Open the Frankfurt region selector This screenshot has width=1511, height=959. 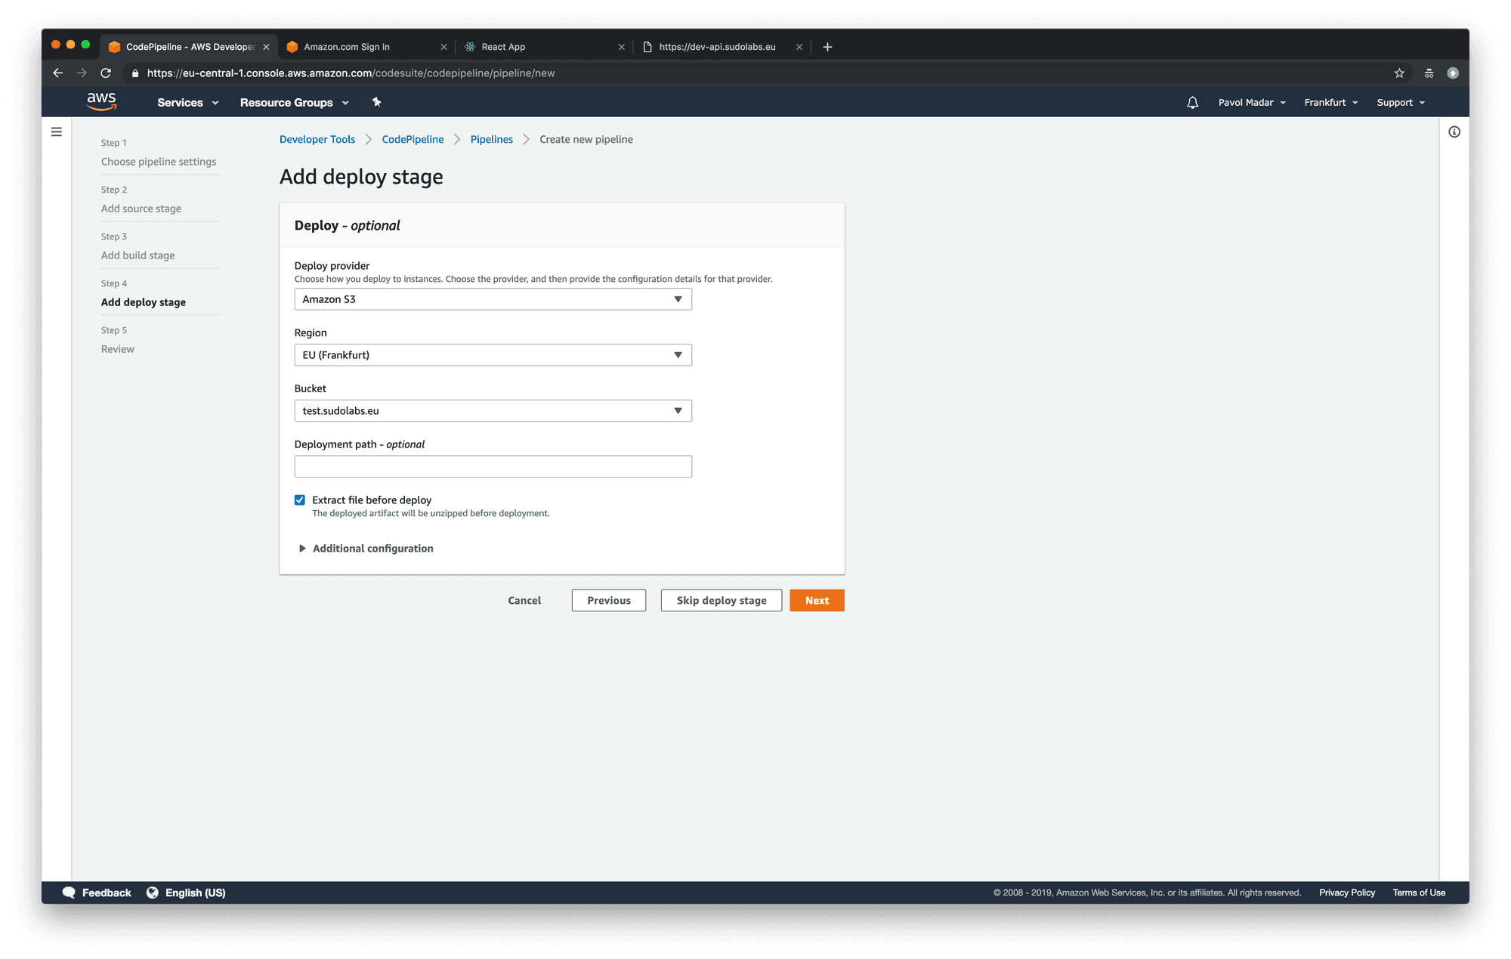pyautogui.click(x=1331, y=103)
